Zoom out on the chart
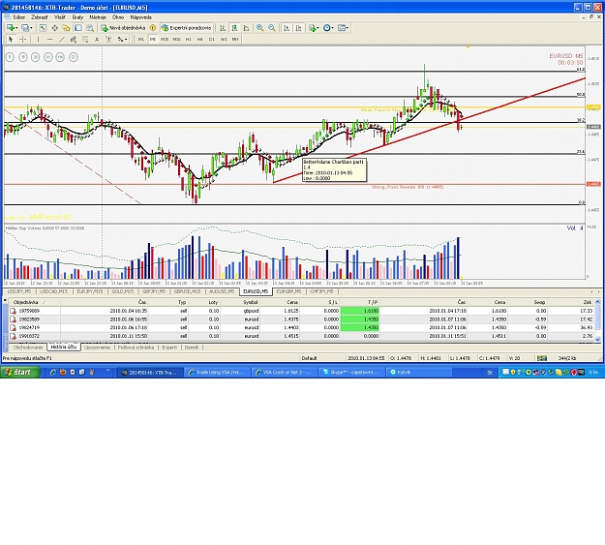 pos(272,28)
